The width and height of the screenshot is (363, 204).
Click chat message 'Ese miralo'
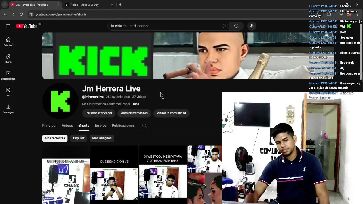tap(332, 63)
